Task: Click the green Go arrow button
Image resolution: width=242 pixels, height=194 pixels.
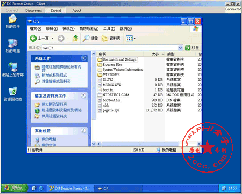Action: pos(188,48)
